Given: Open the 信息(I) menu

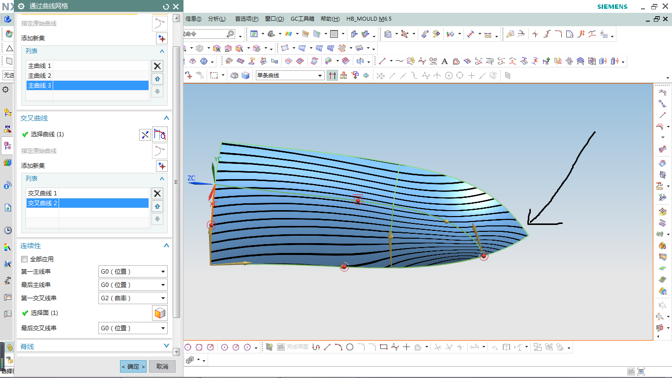Looking at the screenshot, I should (193, 19).
